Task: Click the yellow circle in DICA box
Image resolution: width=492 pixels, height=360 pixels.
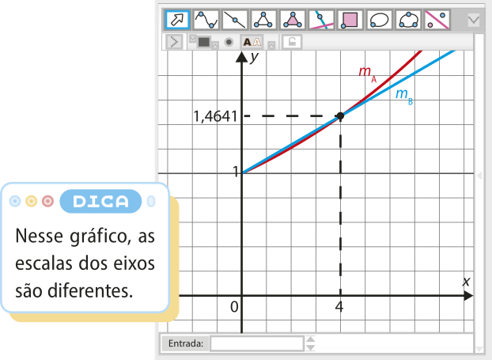Action: [x=32, y=201]
